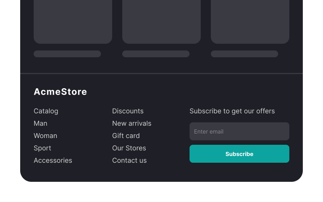This screenshot has height=202, width=323.
Task: Click the left product title placeholder bar
Action: coord(67,54)
